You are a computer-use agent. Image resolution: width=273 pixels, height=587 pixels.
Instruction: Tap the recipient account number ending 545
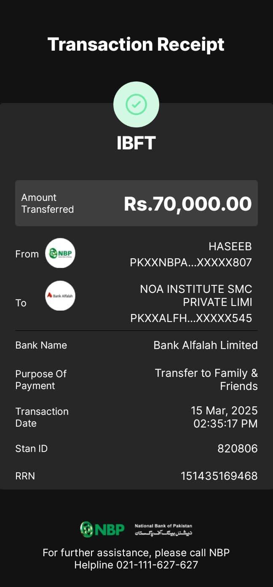click(x=191, y=318)
